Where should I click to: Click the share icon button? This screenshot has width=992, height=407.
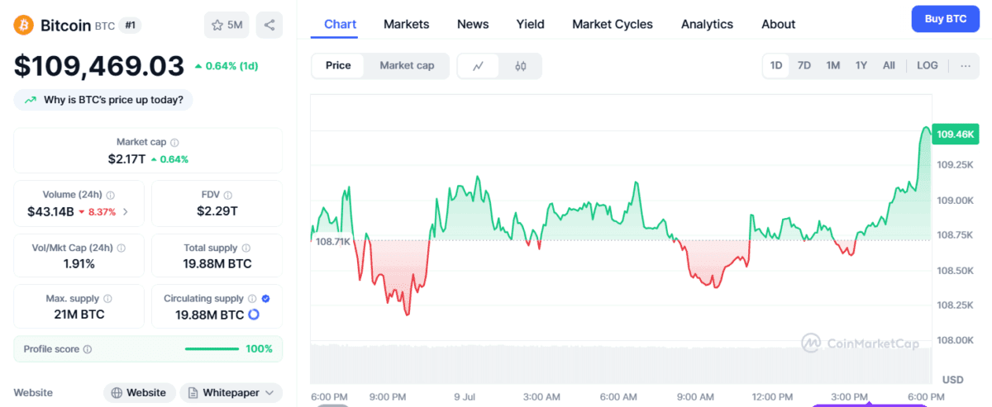269,25
